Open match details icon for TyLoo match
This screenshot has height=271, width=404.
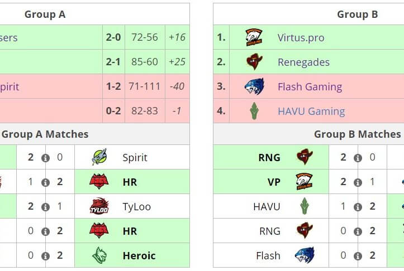coord(45,207)
